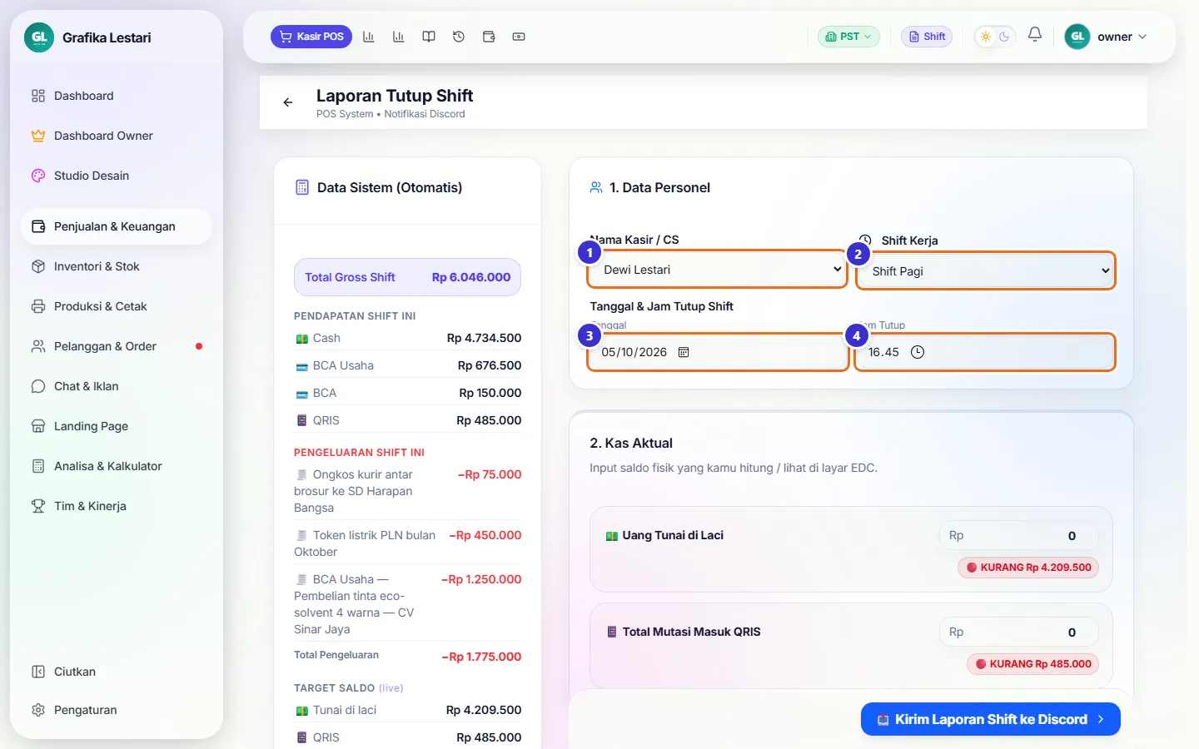Open the Shift Kerja dropdown showing Shift Pagi
The image size is (1199, 749).
tap(986, 271)
